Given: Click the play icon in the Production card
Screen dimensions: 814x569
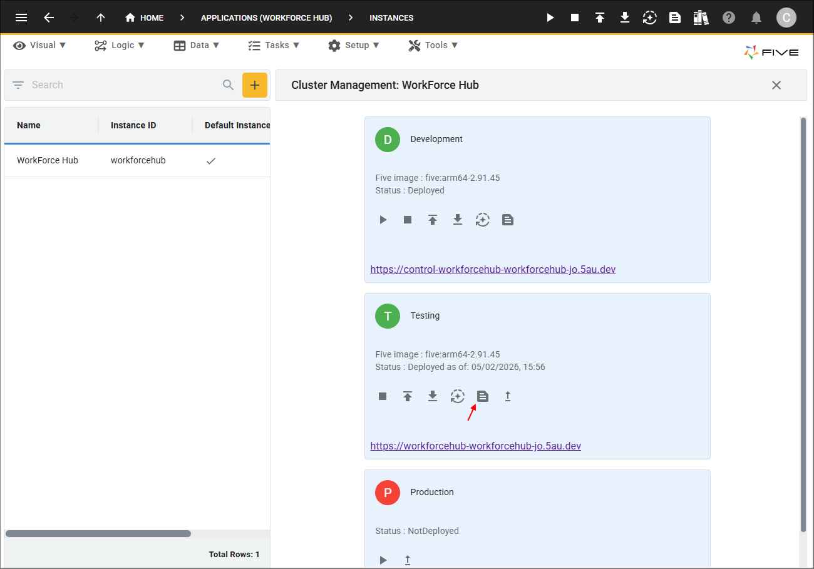Looking at the screenshot, I should [x=383, y=560].
